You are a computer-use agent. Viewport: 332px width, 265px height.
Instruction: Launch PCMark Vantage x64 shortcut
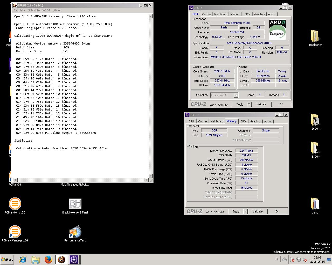click(15, 233)
